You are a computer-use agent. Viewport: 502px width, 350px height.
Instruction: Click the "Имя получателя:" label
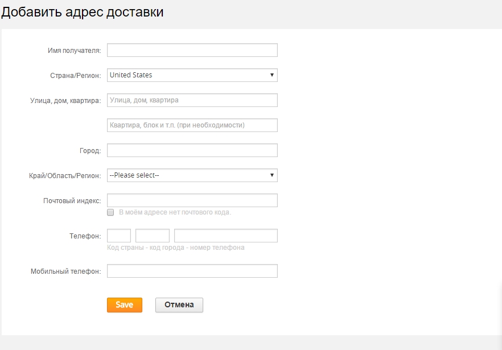(74, 51)
